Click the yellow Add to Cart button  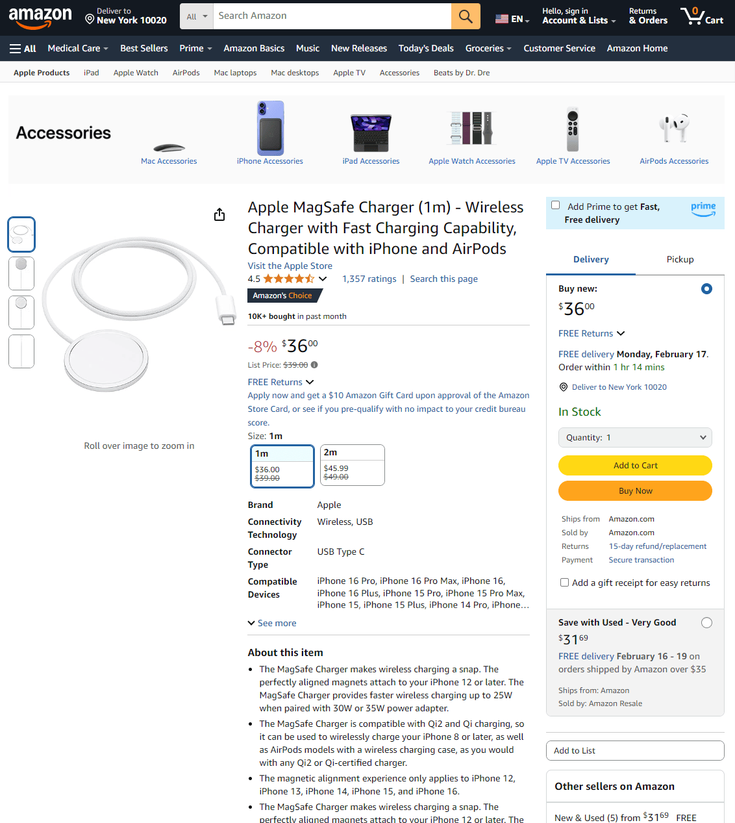point(635,465)
